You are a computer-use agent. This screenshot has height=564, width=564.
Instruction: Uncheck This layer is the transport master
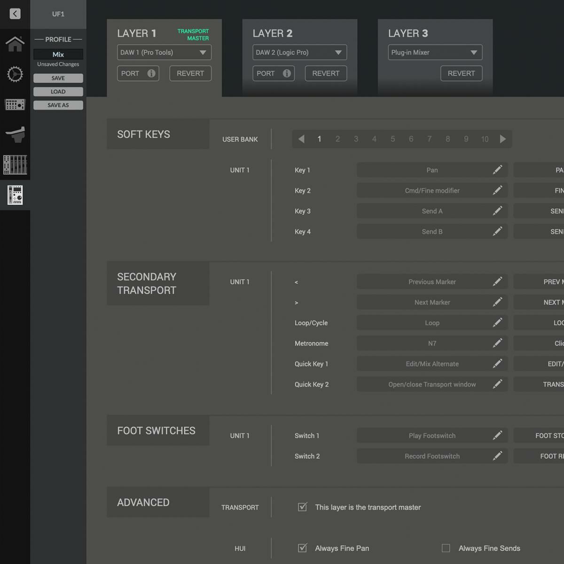tap(303, 507)
